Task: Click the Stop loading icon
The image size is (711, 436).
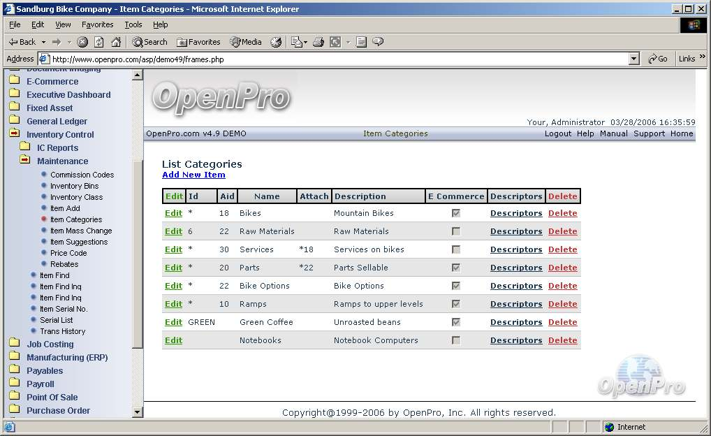Action: pos(82,42)
